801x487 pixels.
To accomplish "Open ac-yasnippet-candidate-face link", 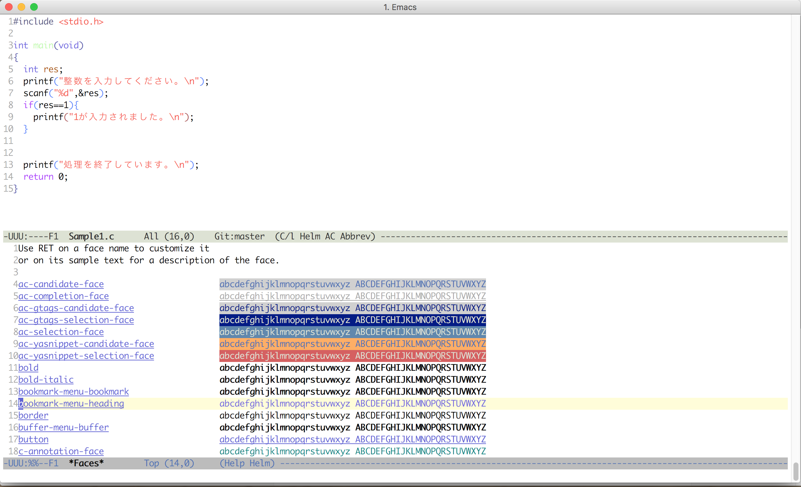I will [x=86, y=344].
